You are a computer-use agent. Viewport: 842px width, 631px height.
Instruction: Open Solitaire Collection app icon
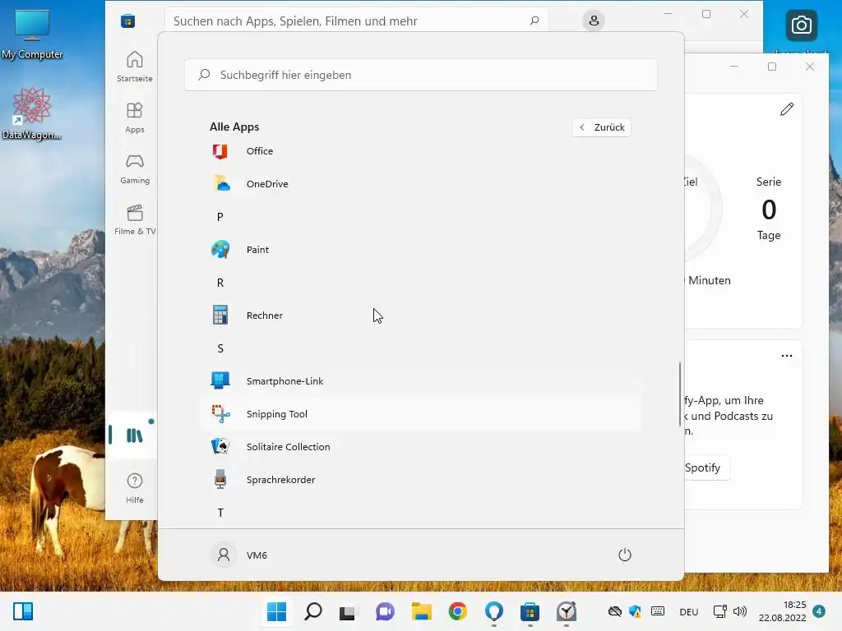[220, 447]
